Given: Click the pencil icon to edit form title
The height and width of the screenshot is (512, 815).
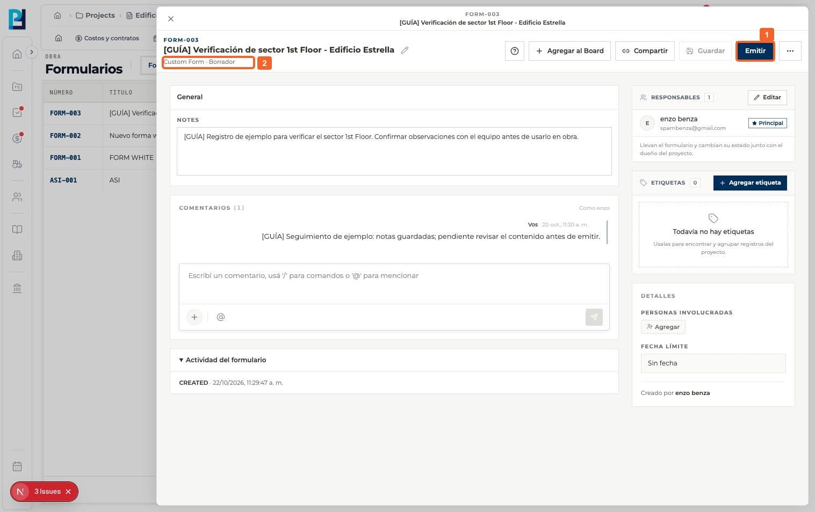Looking at the screenshot, I should point(405,50).
